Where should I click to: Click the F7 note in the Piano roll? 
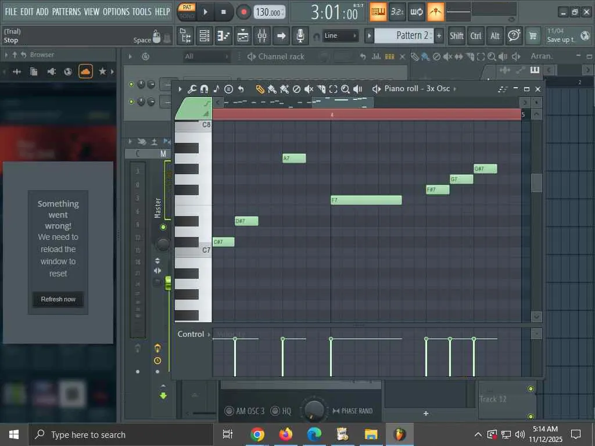366,200
